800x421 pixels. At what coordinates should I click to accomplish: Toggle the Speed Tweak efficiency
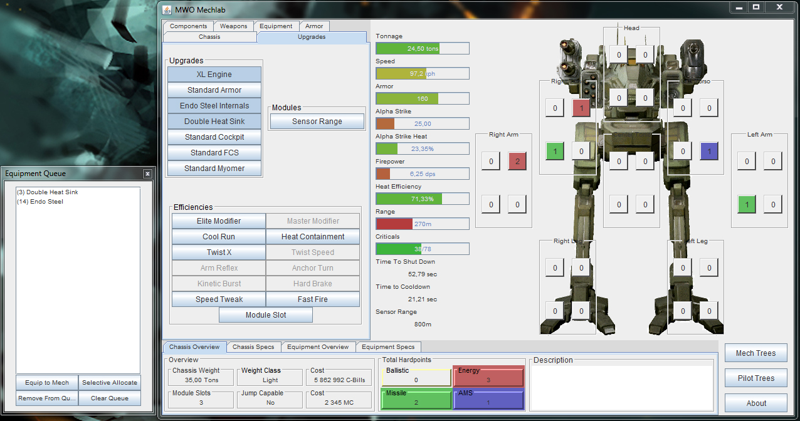click(219, 299)
